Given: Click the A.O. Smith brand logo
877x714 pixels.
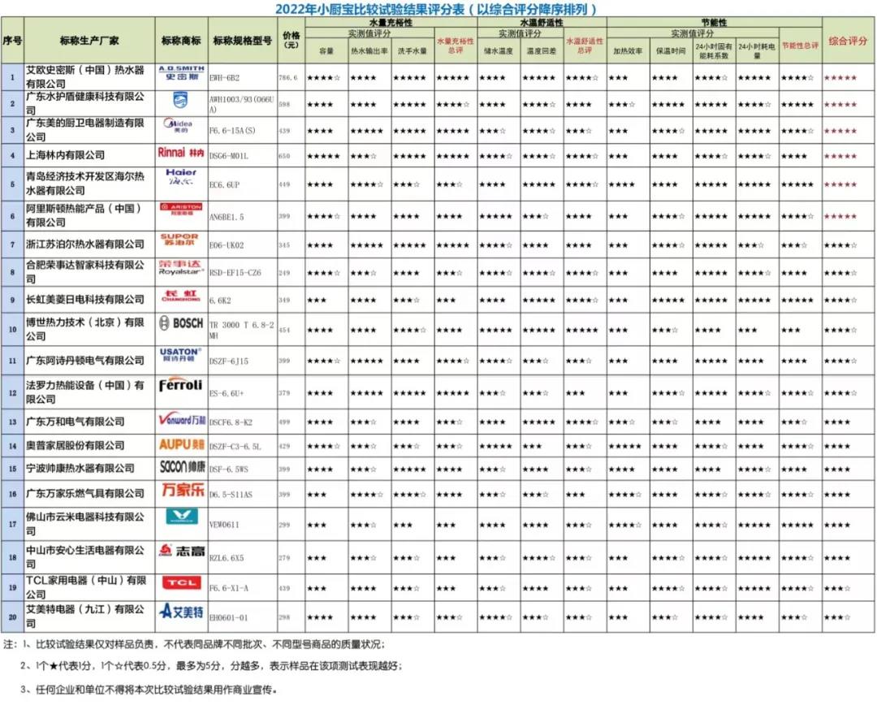Looking at the screenshot, I should click(181, 73).
